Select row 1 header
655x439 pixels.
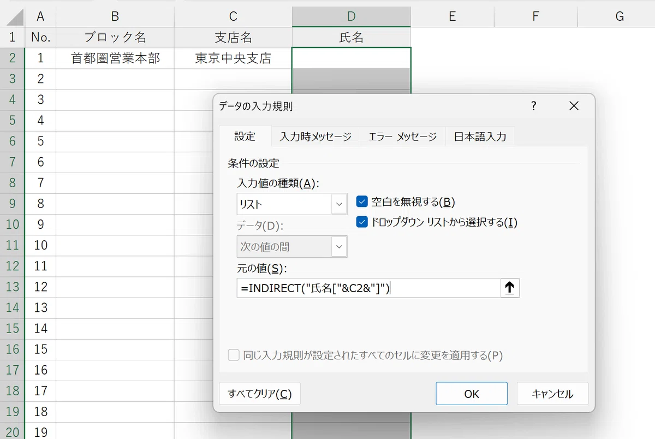click(x=12, y=37)
